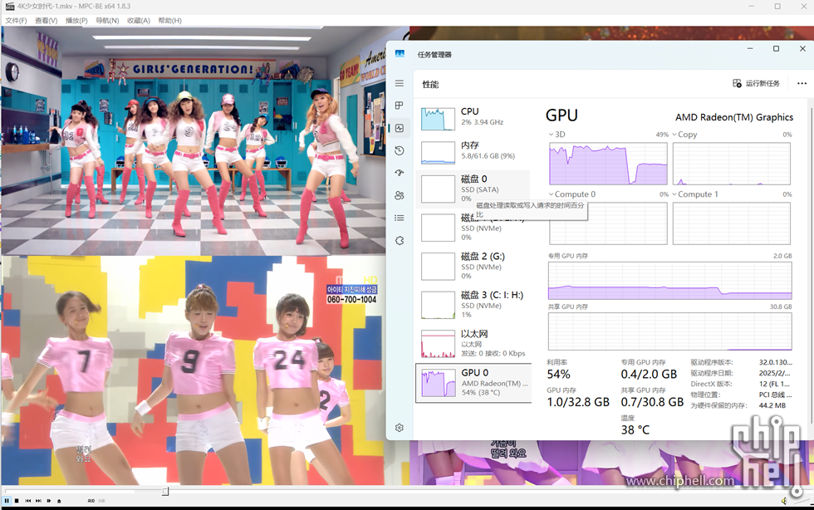This screenshot has height=510, width=814.
Task: Select GPU 0 AMD Radeon entry
Action: point(473,383)
